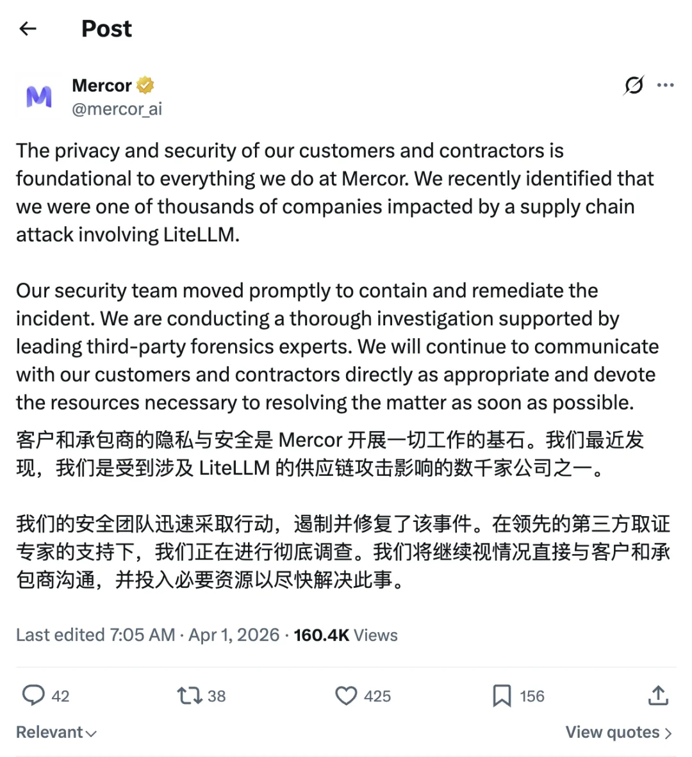Select the Relevant replies filter
Image resolution: width=692 pixels, height=757 pixels.
[49, 732]
